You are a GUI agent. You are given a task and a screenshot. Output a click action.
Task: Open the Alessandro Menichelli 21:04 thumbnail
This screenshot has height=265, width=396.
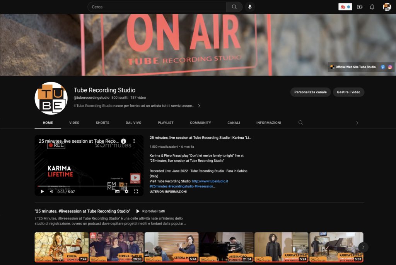(x=227, y=247)
